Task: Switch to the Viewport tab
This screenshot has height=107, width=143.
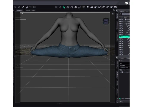Action: point(19,10)
